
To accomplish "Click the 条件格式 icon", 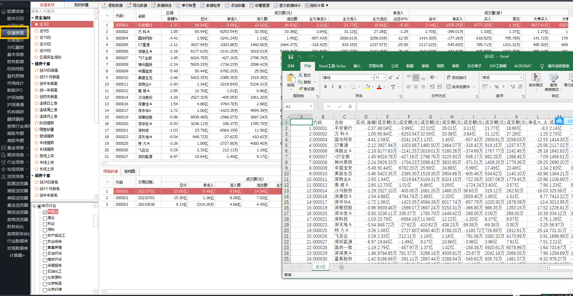I will click(536, 78).
